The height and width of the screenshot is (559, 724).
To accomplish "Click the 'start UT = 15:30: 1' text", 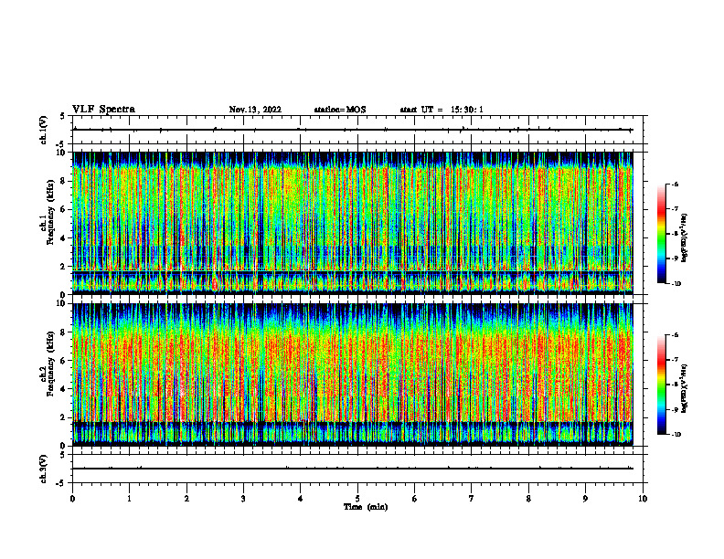I will 442,110.
